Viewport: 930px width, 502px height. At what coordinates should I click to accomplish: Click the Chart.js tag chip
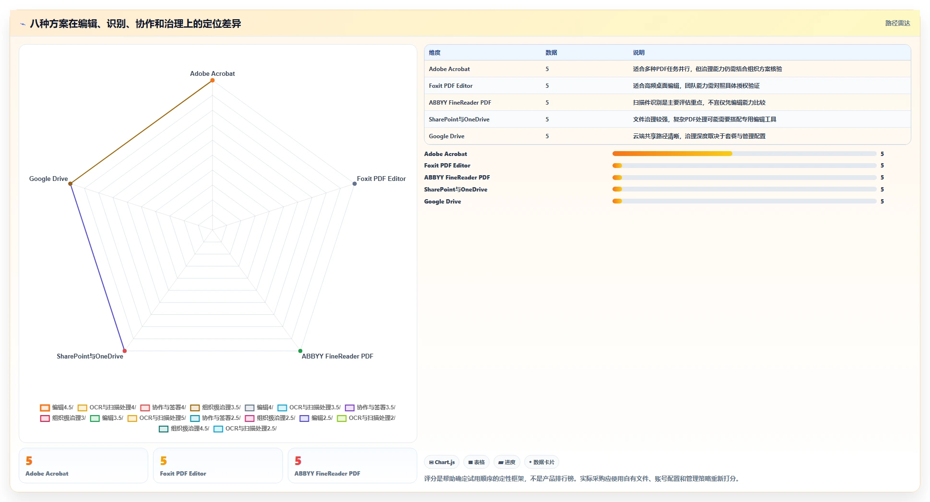442,462
